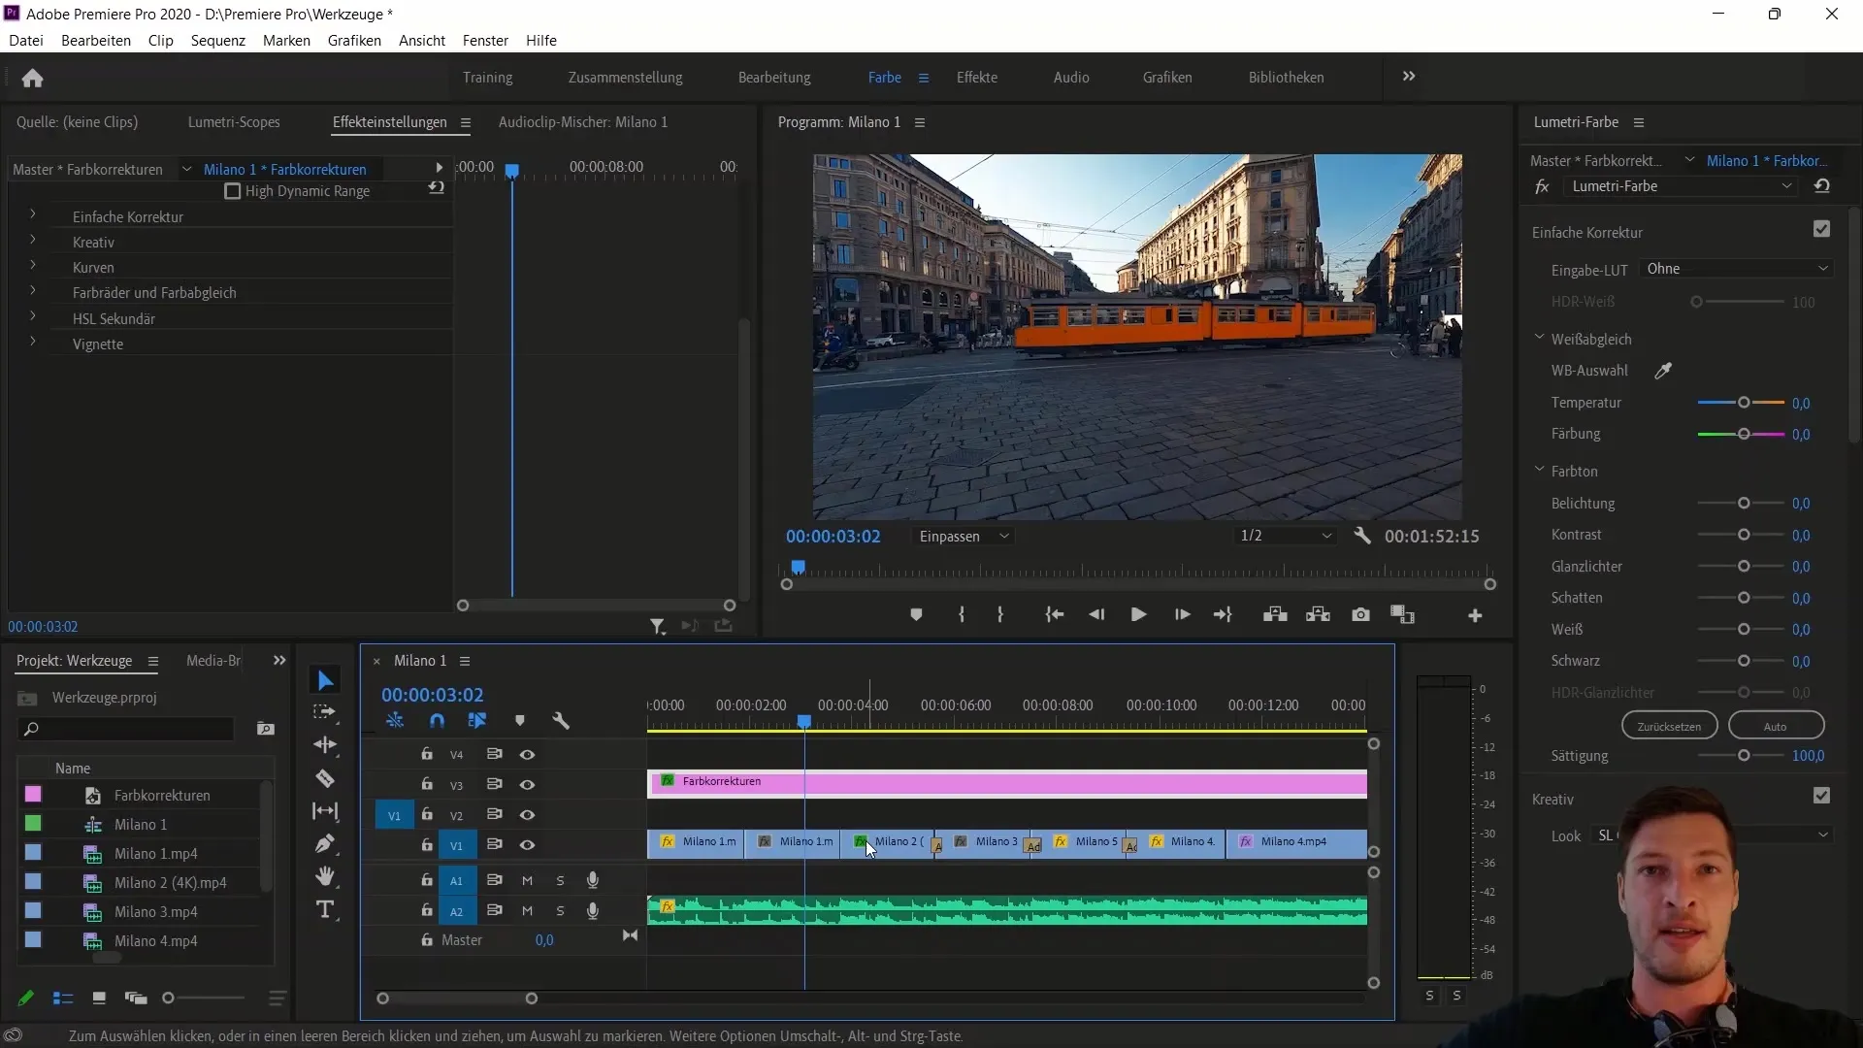Select the Slip tool
This screenshot has height=1048, width=1863.
(x=325, y=811)
